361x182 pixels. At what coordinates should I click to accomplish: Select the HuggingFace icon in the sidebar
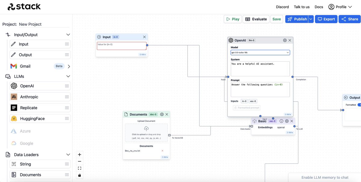pyautogui.click(x=14, y=118)
